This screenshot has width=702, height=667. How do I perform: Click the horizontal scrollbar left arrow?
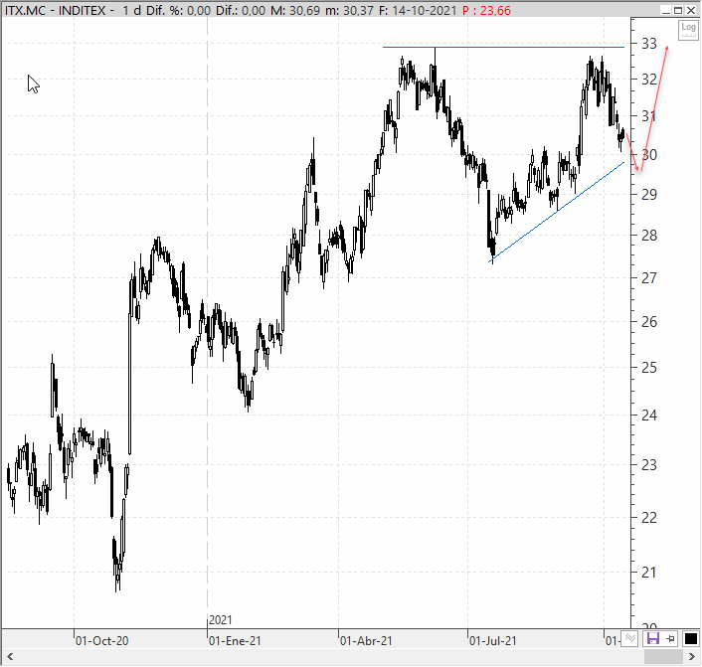(10, 657)
